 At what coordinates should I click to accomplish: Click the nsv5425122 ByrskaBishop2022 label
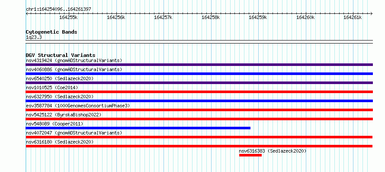[64, 115]
